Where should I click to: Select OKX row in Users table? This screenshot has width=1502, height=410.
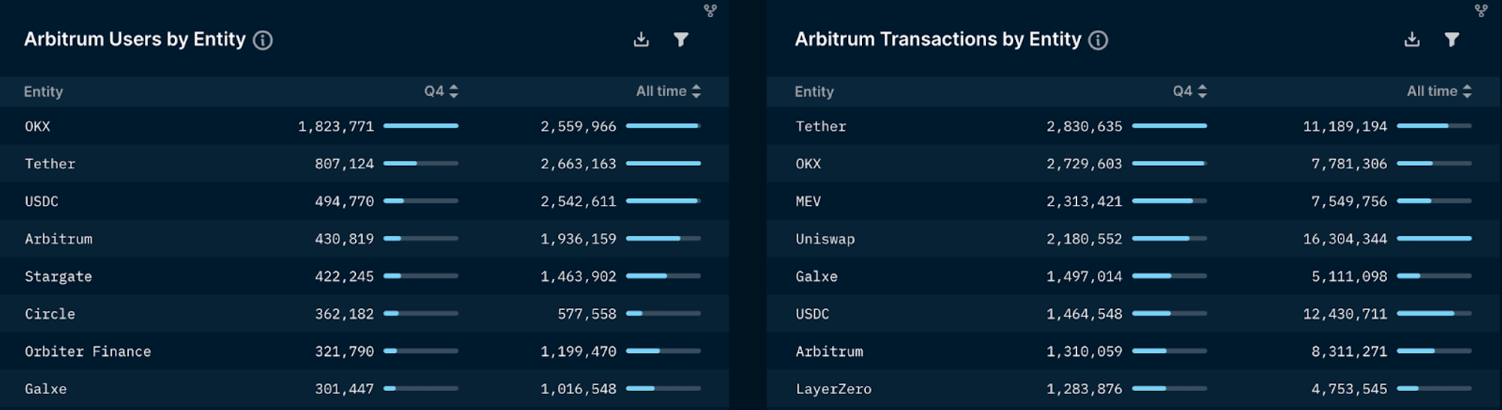coord(38,126)
